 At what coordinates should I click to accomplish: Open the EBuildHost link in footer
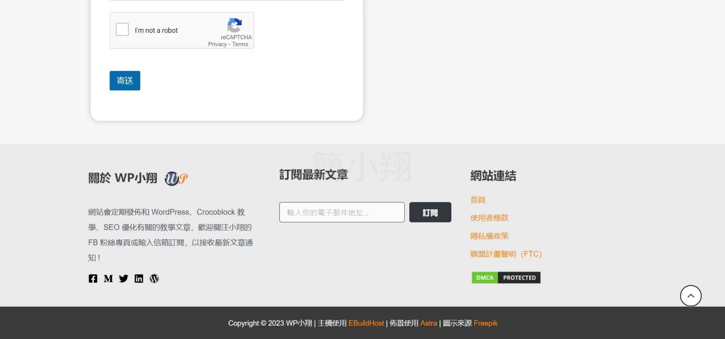tap(366, 323)
